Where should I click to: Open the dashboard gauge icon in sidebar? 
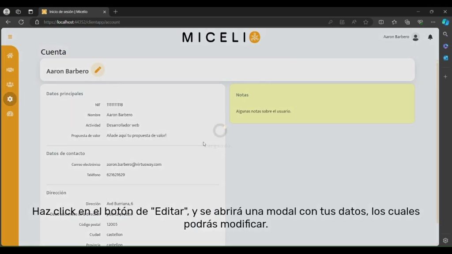click(x=10, y=114)
